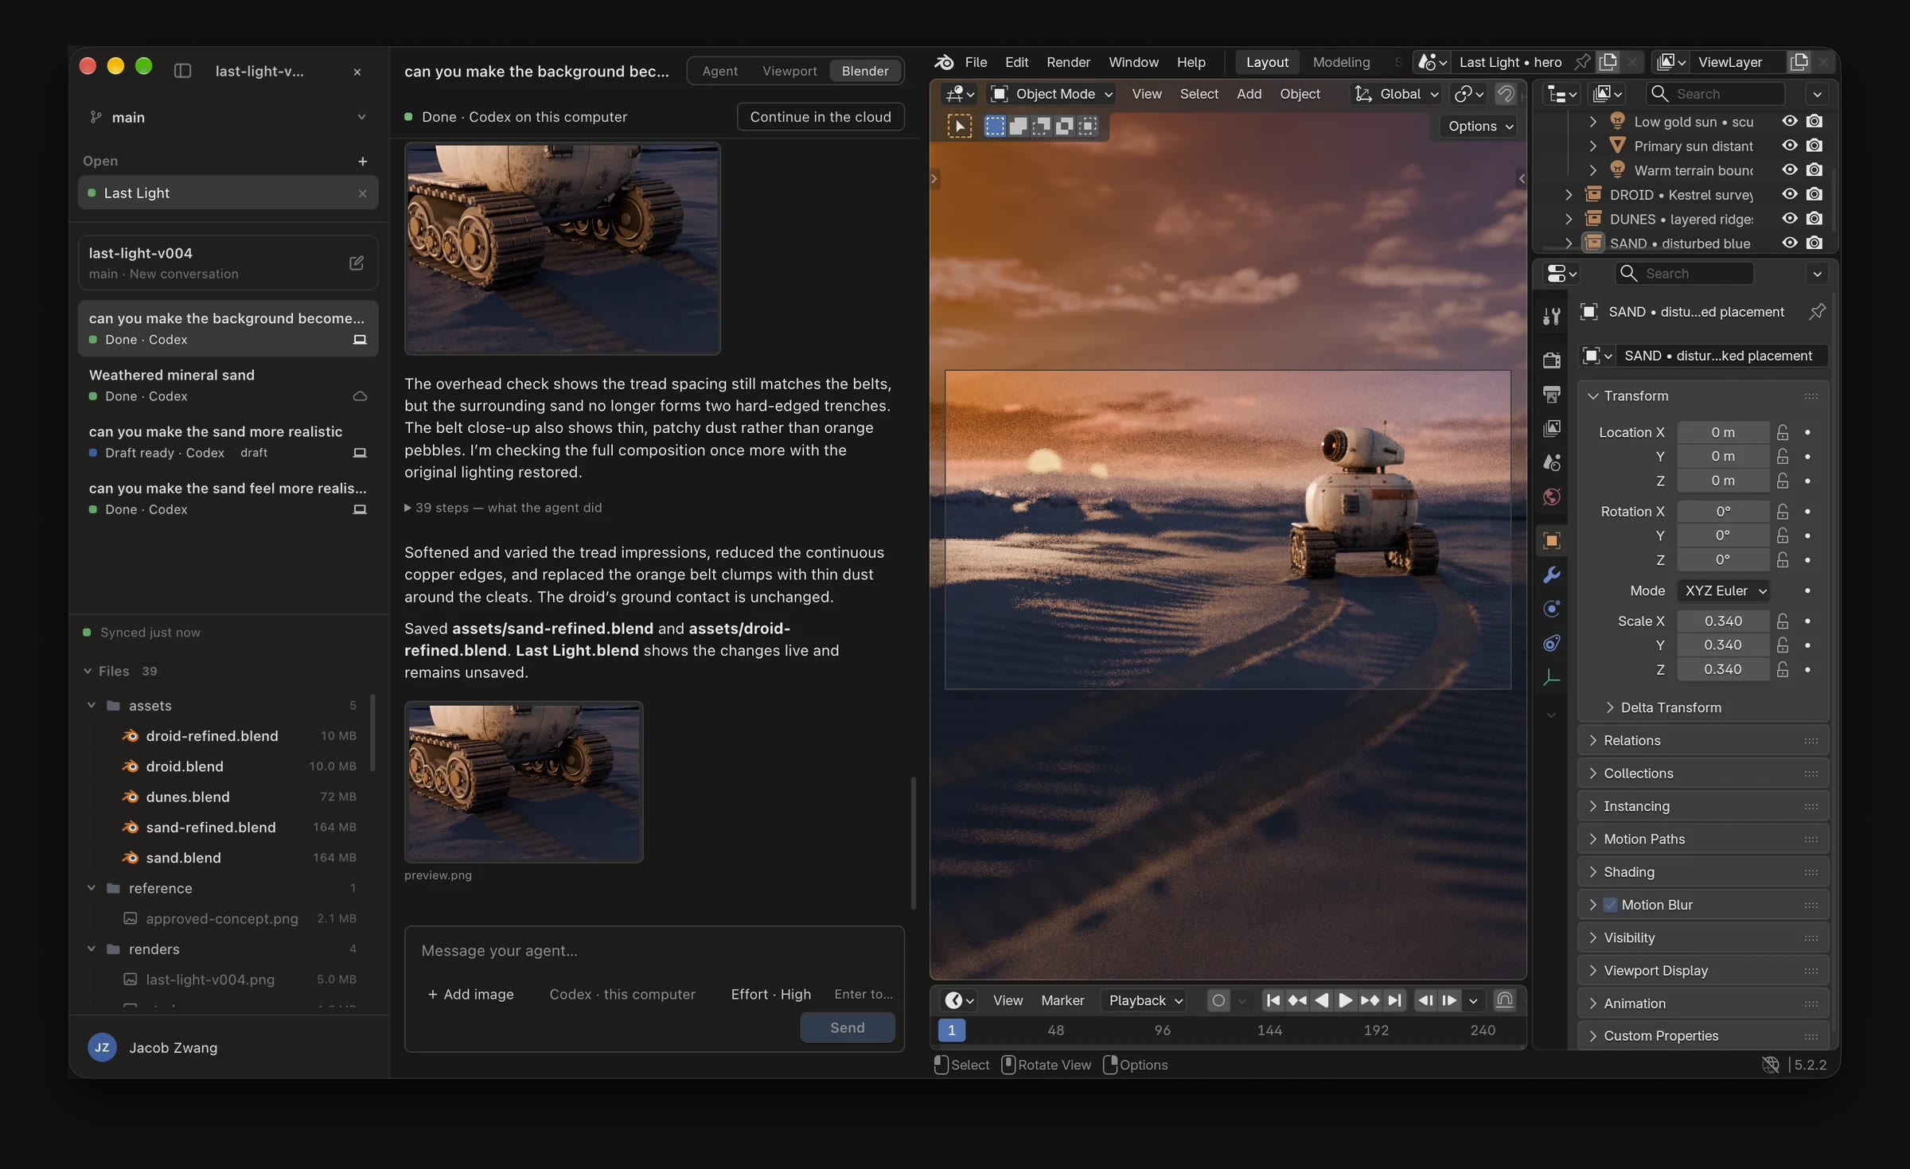Open the Object Data properties tab
This screenshot has width=1910, height=1169.
pos(1551,678)
